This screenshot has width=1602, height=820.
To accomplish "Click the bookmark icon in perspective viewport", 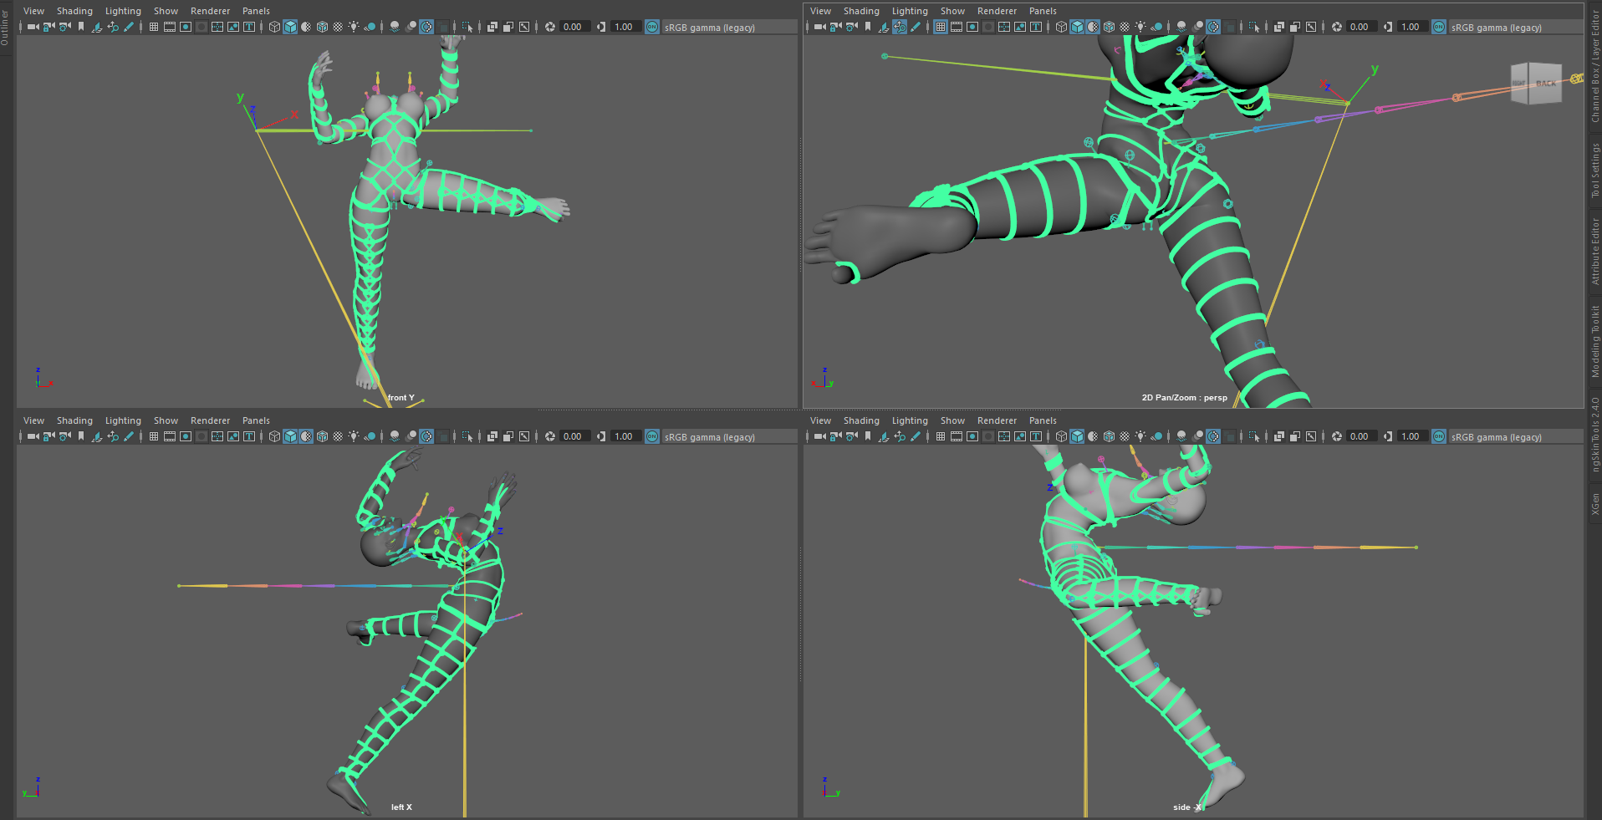I will point(868,27).
